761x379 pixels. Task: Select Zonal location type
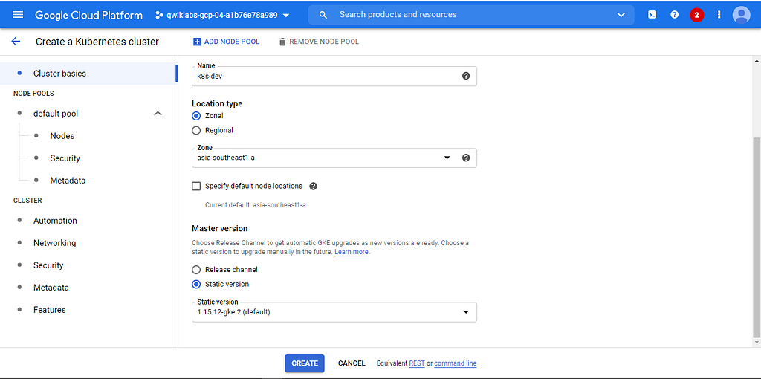pos(196,116)
